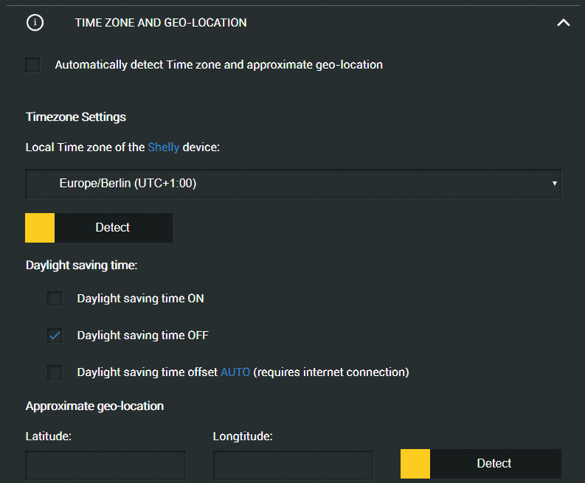Click yellow square on the time zone Detect button
The width and height of the screenshot is (585, 483).
(x=40, y=228)
